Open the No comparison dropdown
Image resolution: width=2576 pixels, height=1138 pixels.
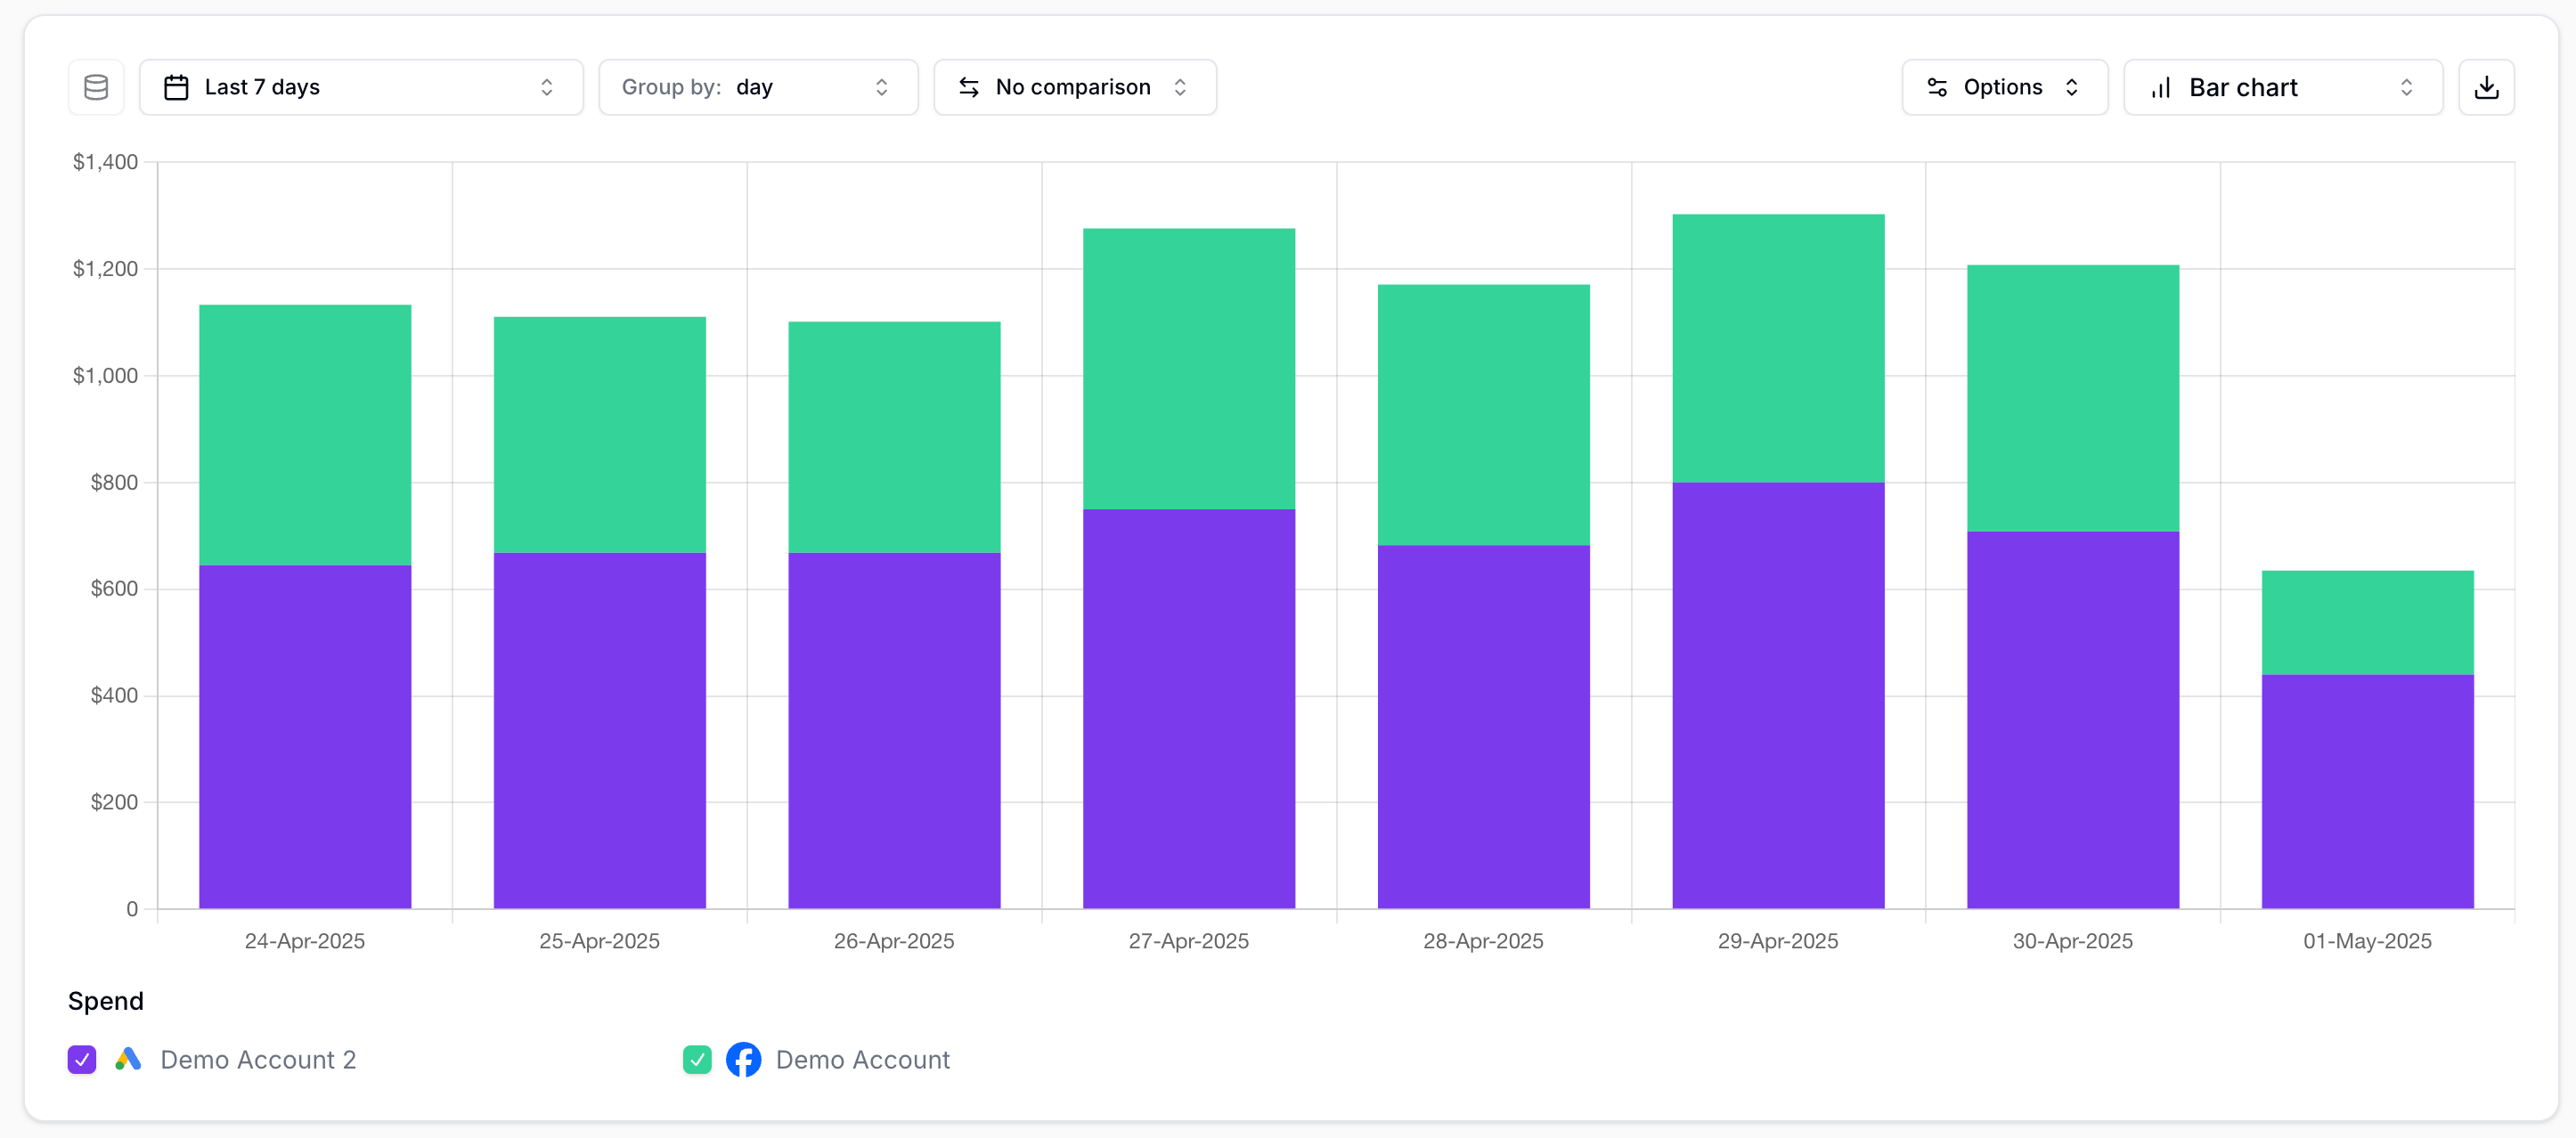1075,87
